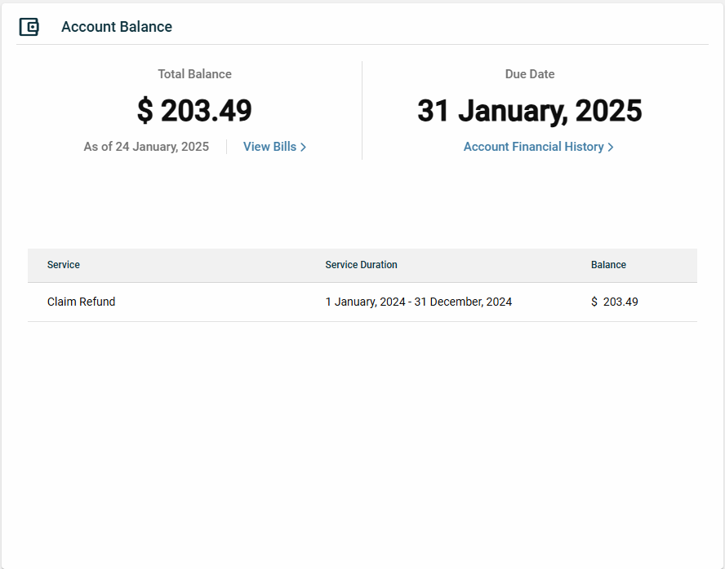Click the Account Balance section title
The width and height of the screenshot is (725, 569).
[x=116, y=26]
